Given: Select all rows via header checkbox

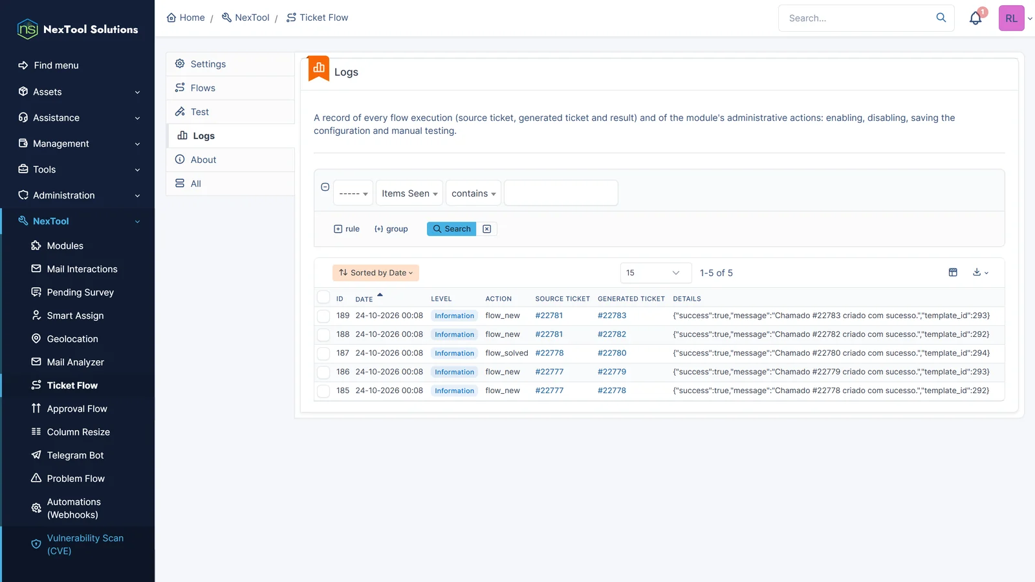Looking at the screenshot, I should point(323,297).
